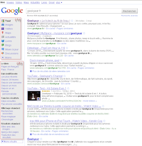Open En cache for myspace.com result
Screen dimensions: 142x146
pyautogui.click(x=62, y=43)
